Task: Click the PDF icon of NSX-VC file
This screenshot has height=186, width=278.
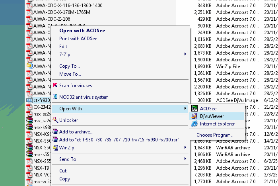Action: coord(29,174)
